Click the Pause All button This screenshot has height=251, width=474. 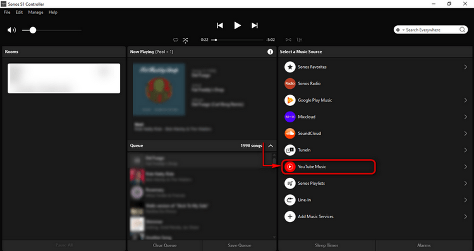(64, 245)
